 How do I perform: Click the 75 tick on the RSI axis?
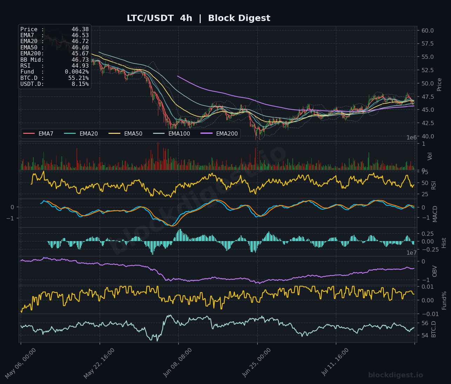425,172
